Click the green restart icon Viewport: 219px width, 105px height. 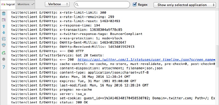click(4, 53)
